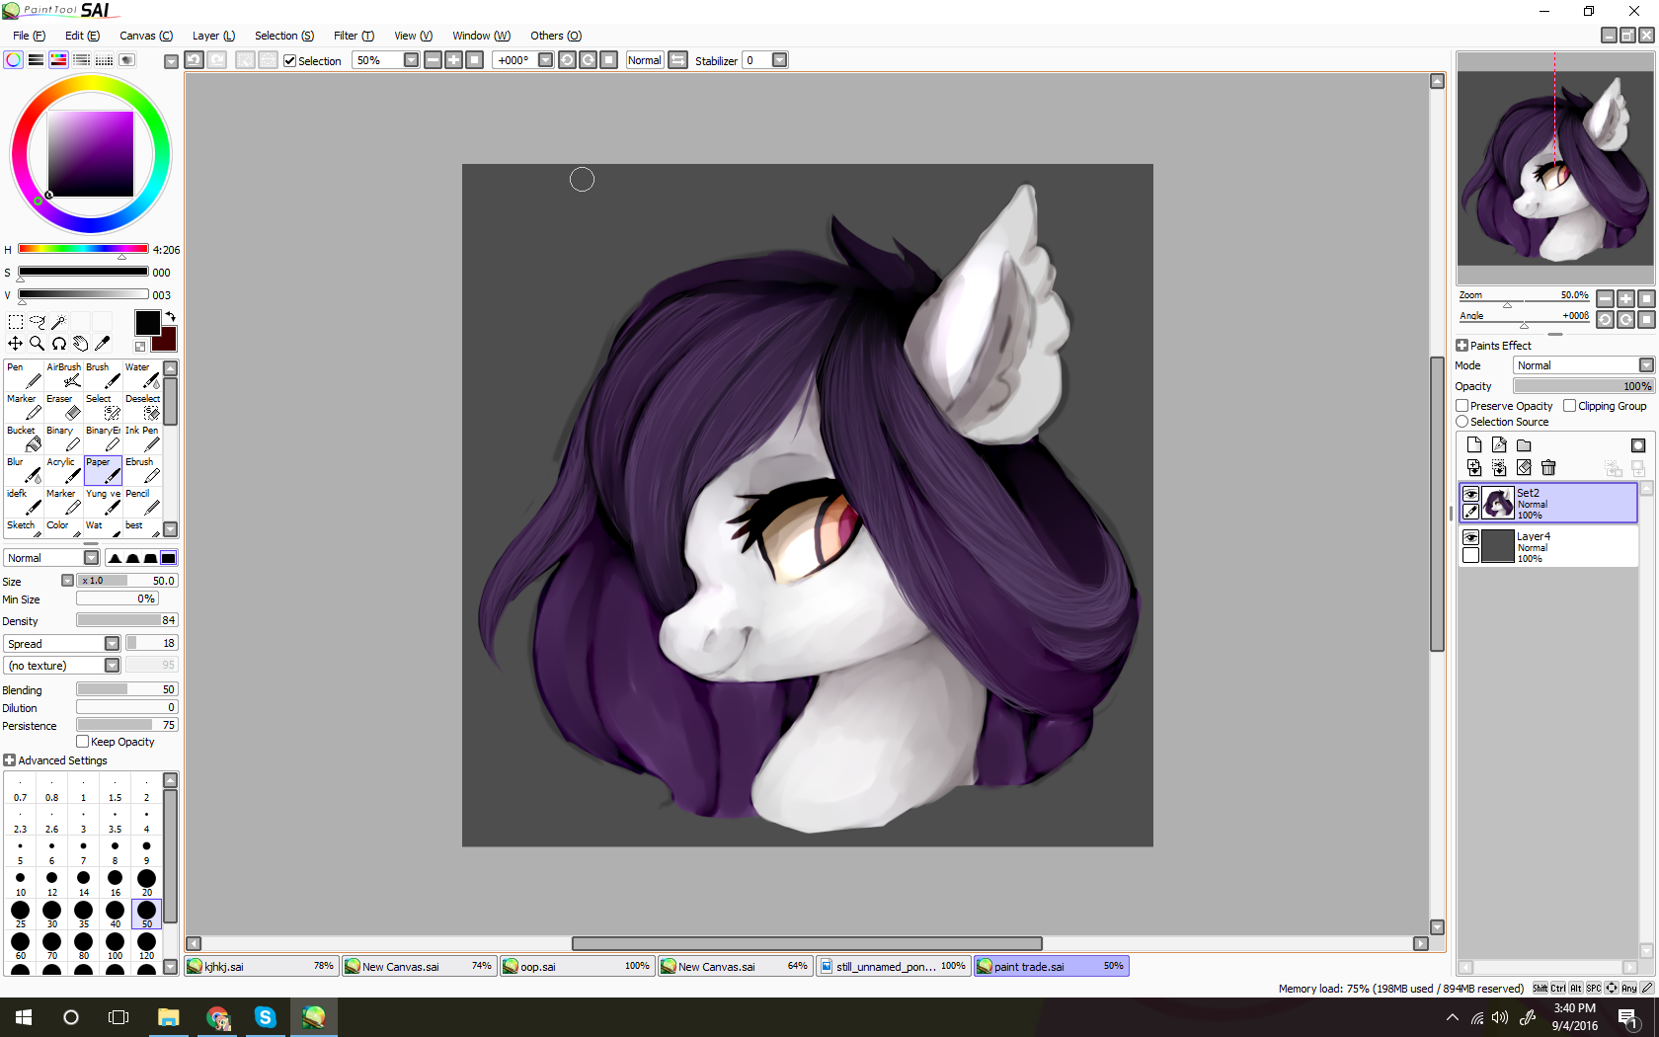Select the Acrylic brush tool
The image size is (1659, 1037).
pos(64,470)
